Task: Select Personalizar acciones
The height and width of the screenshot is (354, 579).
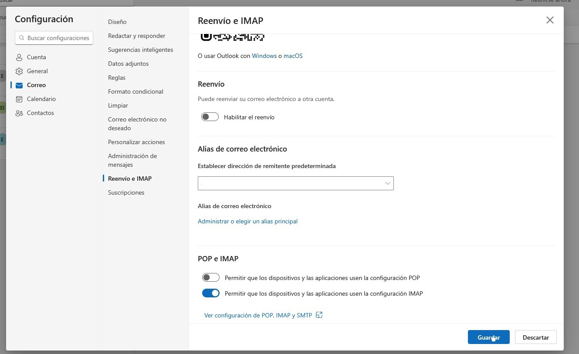Action: [x=136, y=142]
